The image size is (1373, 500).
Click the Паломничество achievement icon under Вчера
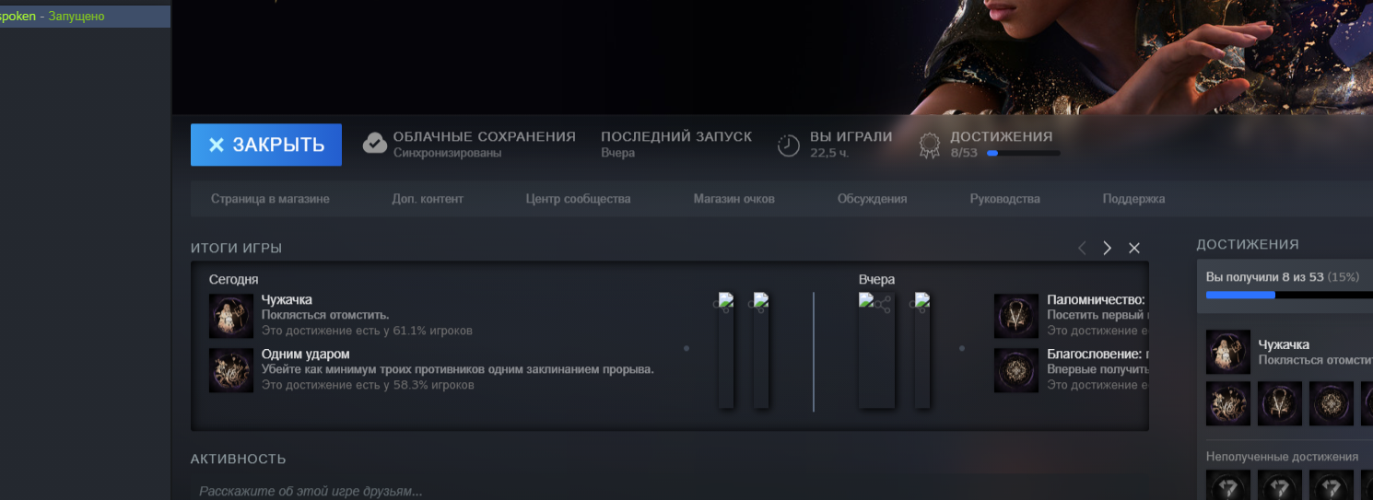click(1016, 316)
